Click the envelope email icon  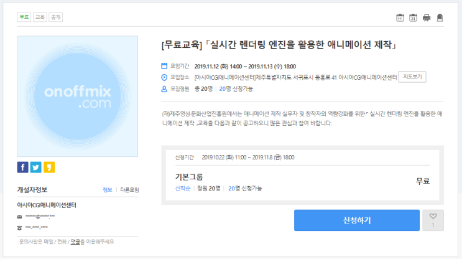point(19,217)
